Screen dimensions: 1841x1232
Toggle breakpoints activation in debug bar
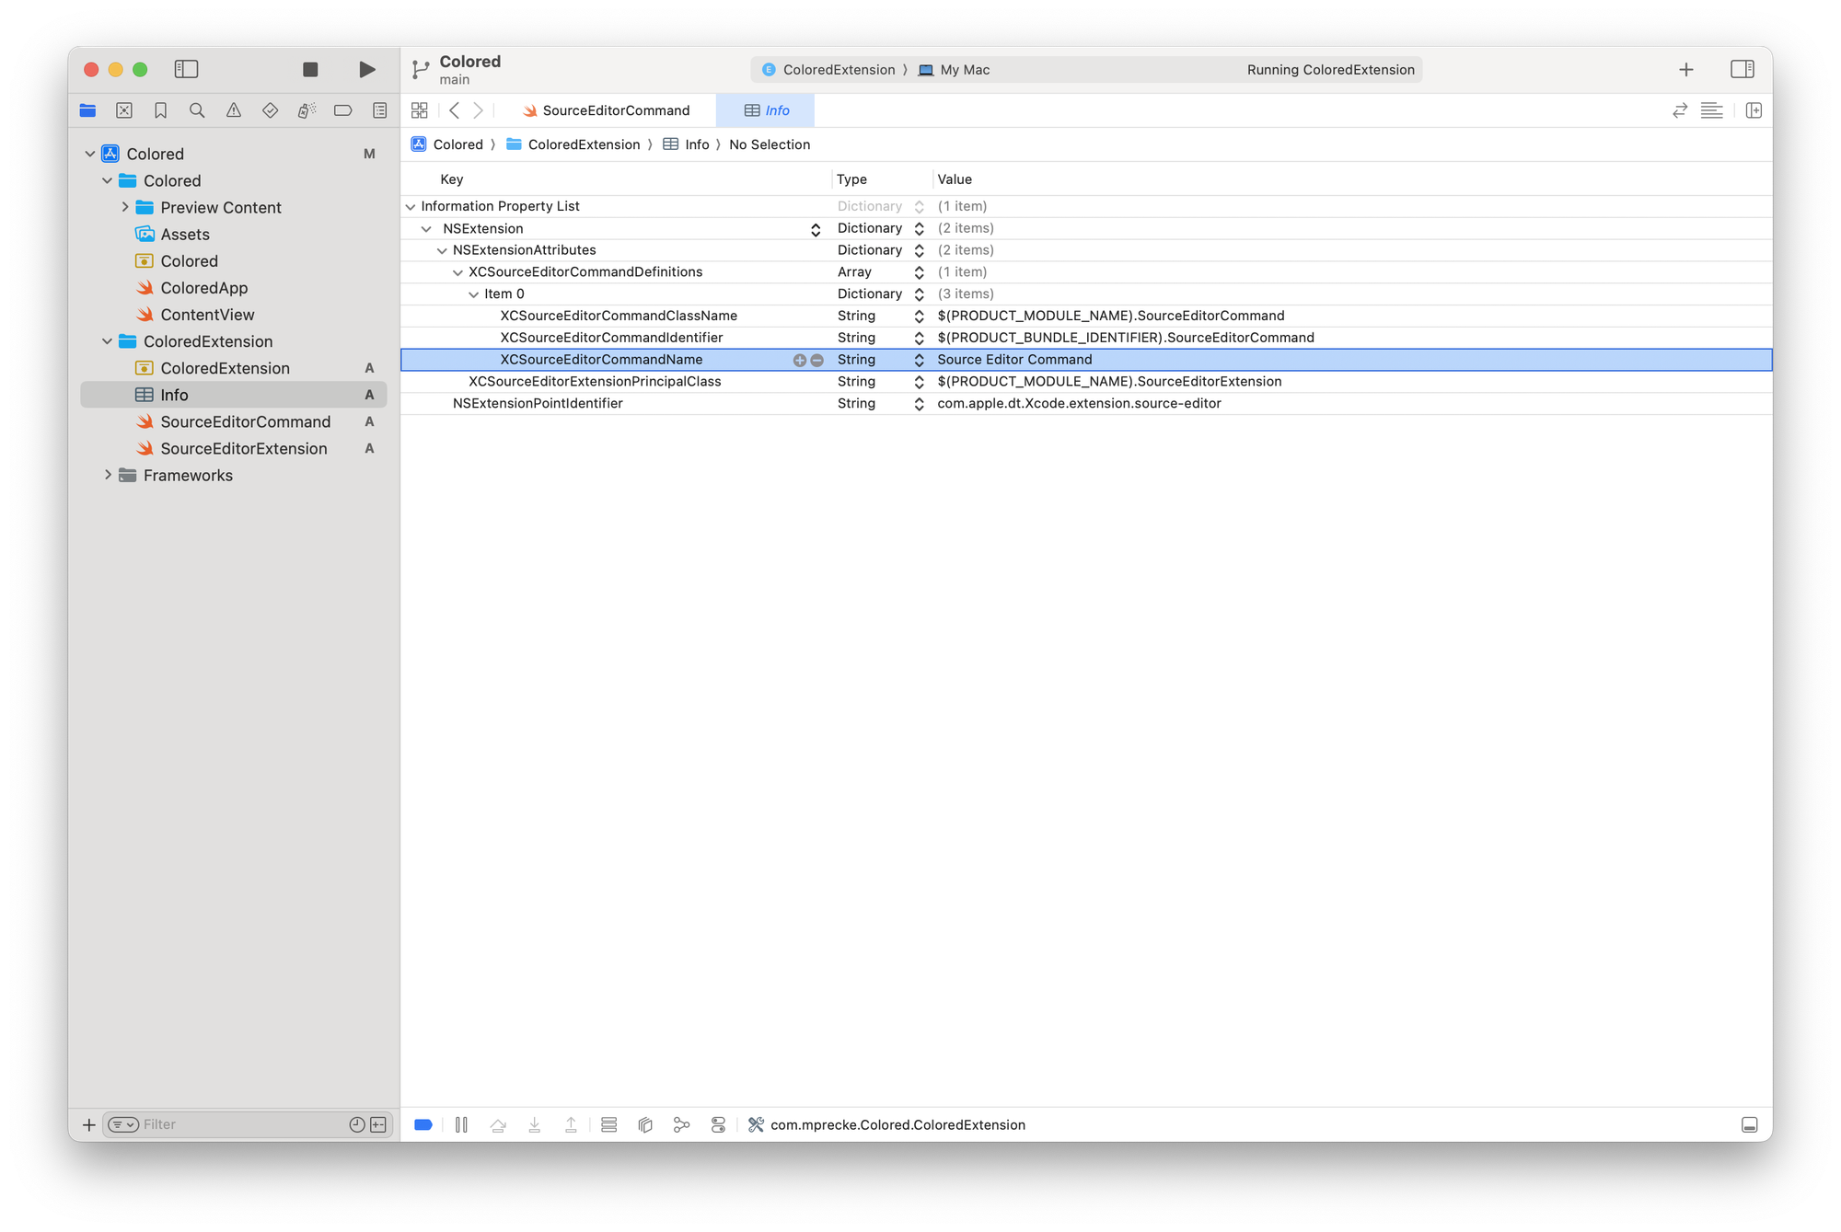[x=423, y=1124]
